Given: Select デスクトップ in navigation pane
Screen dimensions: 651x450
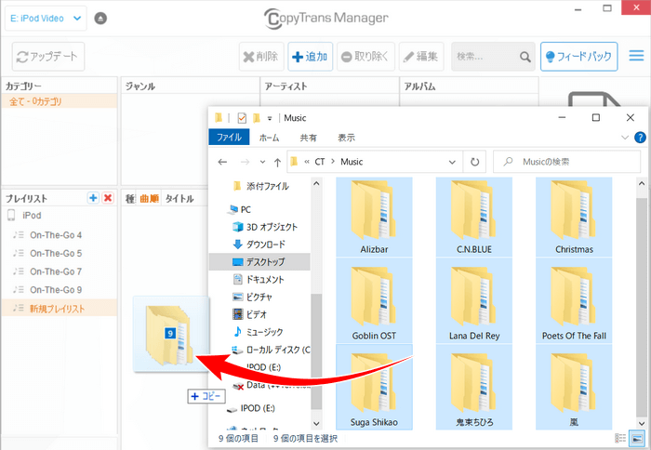Looking at the screenshot, I should 259,262.
